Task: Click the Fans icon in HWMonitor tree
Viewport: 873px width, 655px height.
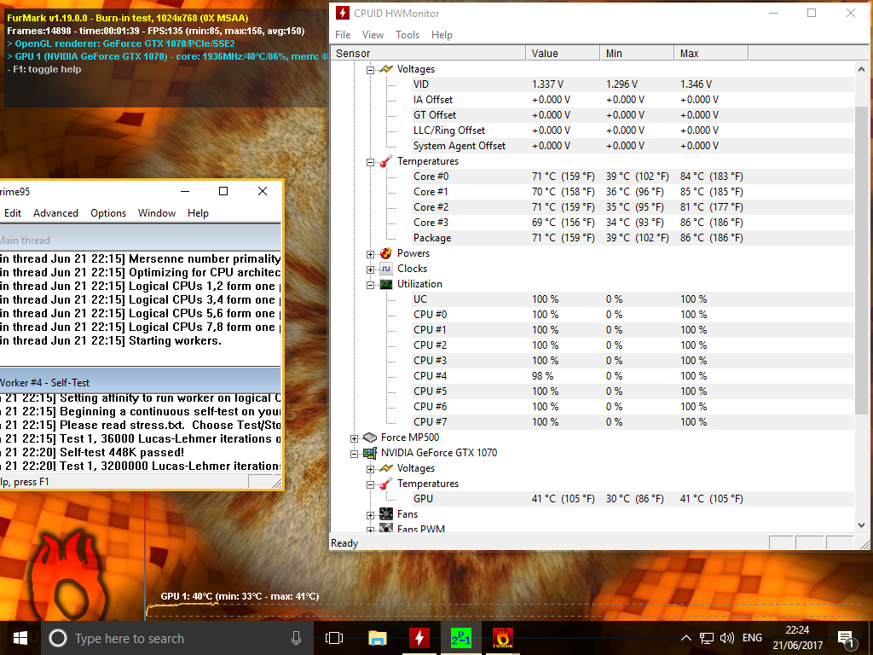Action: point(386,514)
